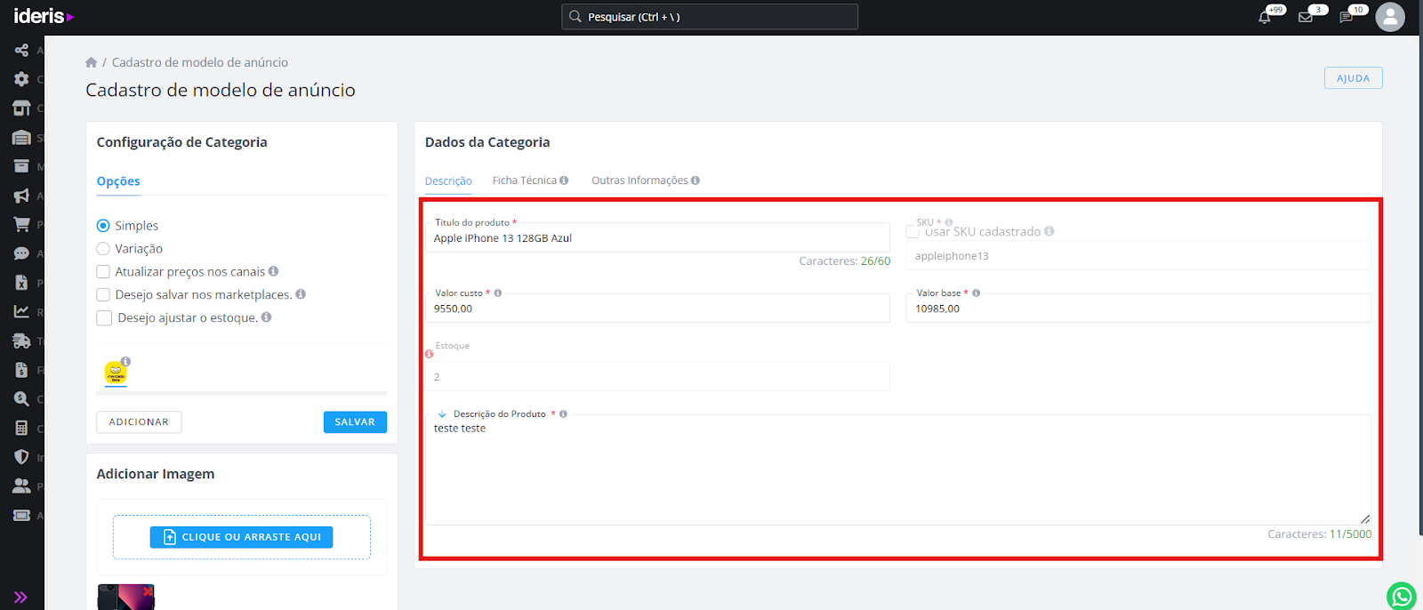Viewport: 1423px width, 610px height.
Task: Select the Variação radio option
Action: click(103, 249)
